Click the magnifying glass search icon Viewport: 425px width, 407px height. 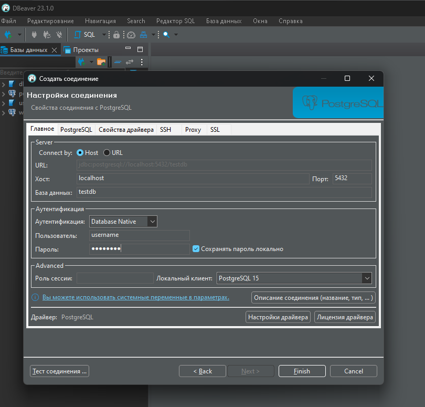pos(166,35)
